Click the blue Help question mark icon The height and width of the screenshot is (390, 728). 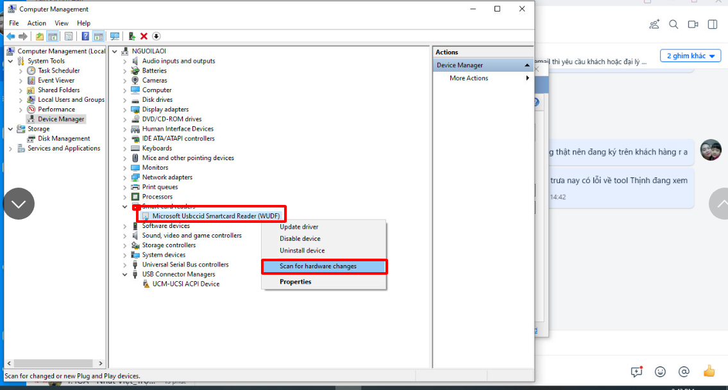pyautogui.click(x=85, y=36)
